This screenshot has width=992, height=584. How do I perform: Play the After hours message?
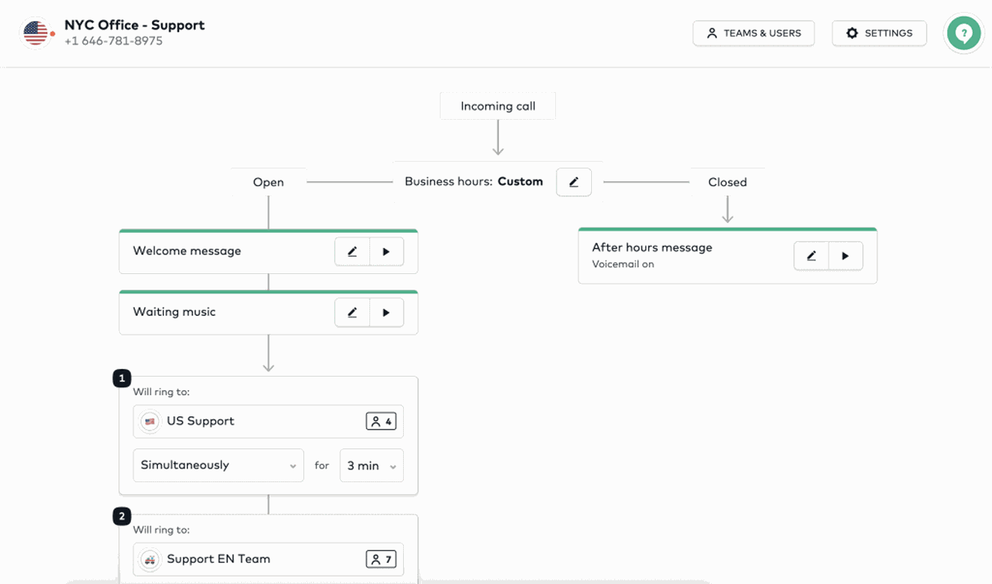(846, 256)
